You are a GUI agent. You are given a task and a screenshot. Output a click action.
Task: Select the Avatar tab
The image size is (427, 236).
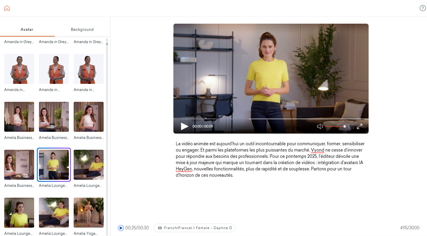point(27,29)
